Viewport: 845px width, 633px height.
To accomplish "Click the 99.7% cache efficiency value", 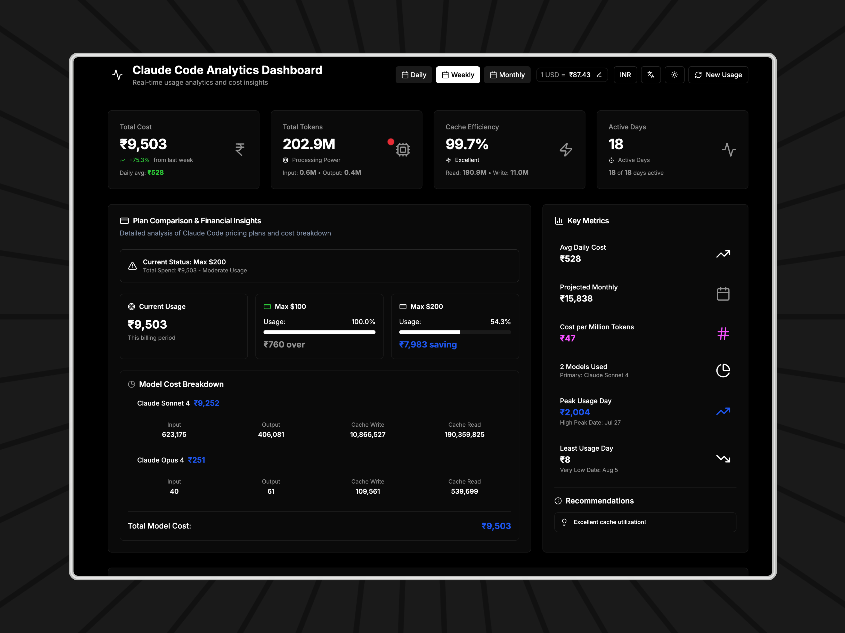I will point(467,144).
